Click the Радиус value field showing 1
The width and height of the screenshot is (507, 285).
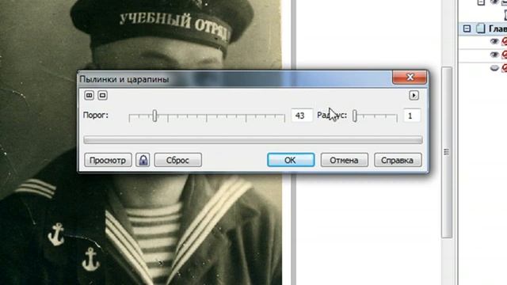(412, 116)
